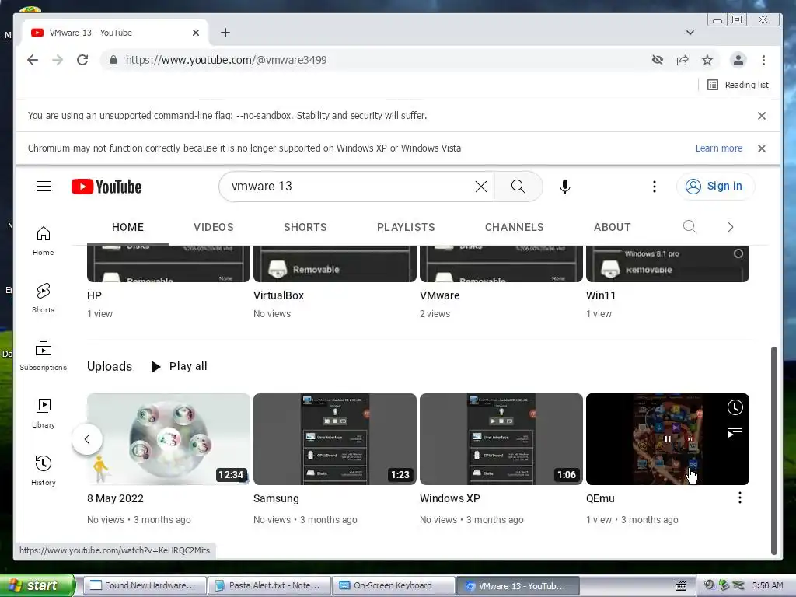The width and height of the screenshot is (796, 597).
Task: Switch to the PLAYLISTS tab
Action: point(406,227)
